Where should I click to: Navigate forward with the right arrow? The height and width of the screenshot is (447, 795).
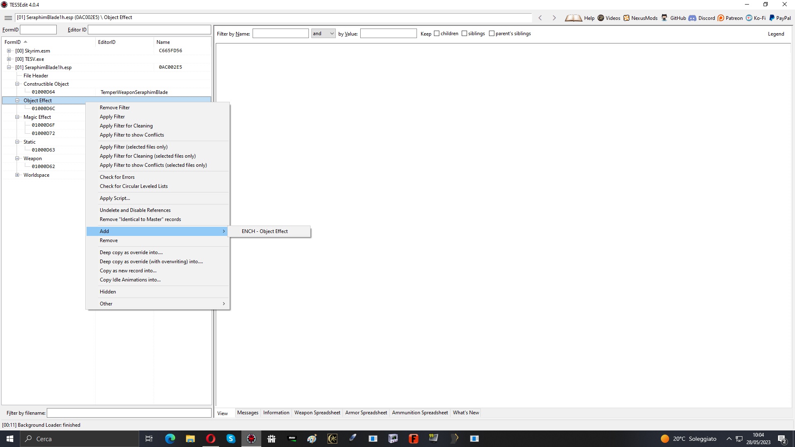pyautogui.click(x=554, y=18)
